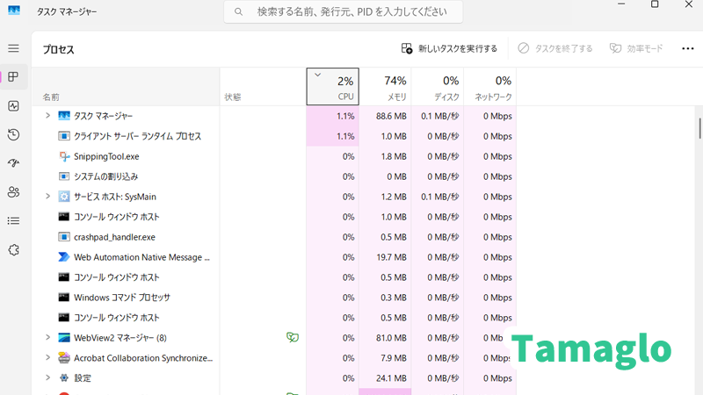Image resolution: width=703 pixels, height=395 pixels.
Task: Click 新しいタスクを実行する button
Action: [x=449, y=48]
